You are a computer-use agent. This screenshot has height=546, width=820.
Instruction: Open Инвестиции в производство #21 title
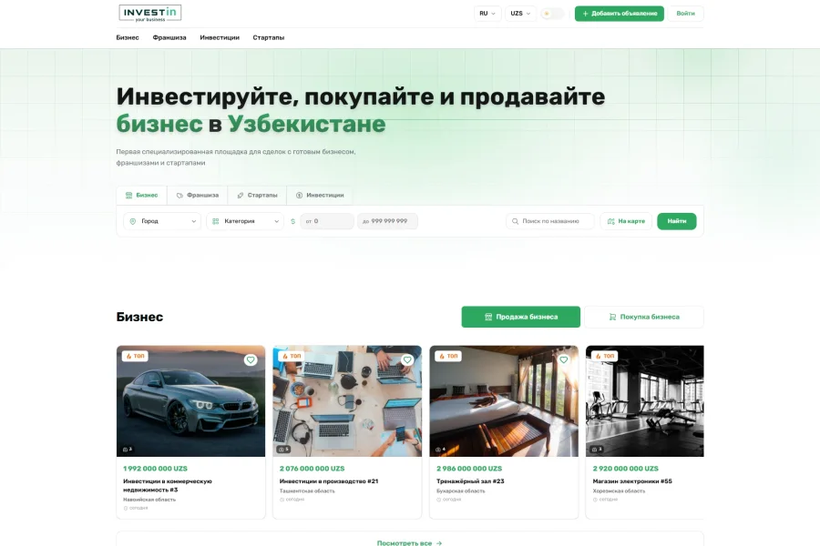coord(328,481)
